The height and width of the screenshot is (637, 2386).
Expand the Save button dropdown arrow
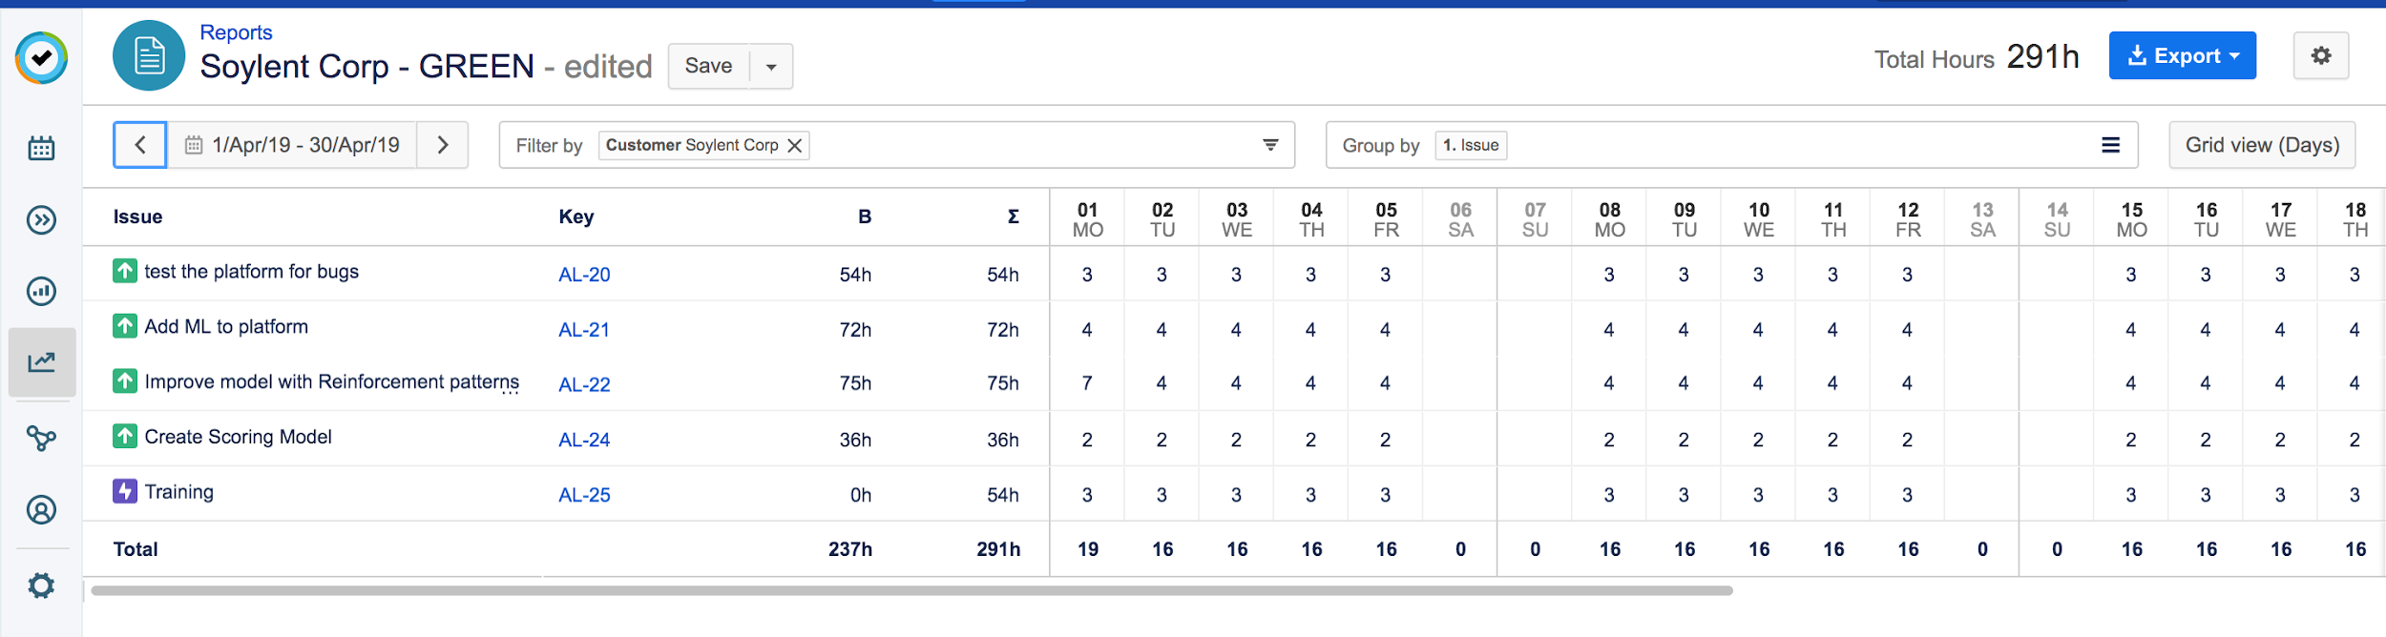tap(771, 67)
